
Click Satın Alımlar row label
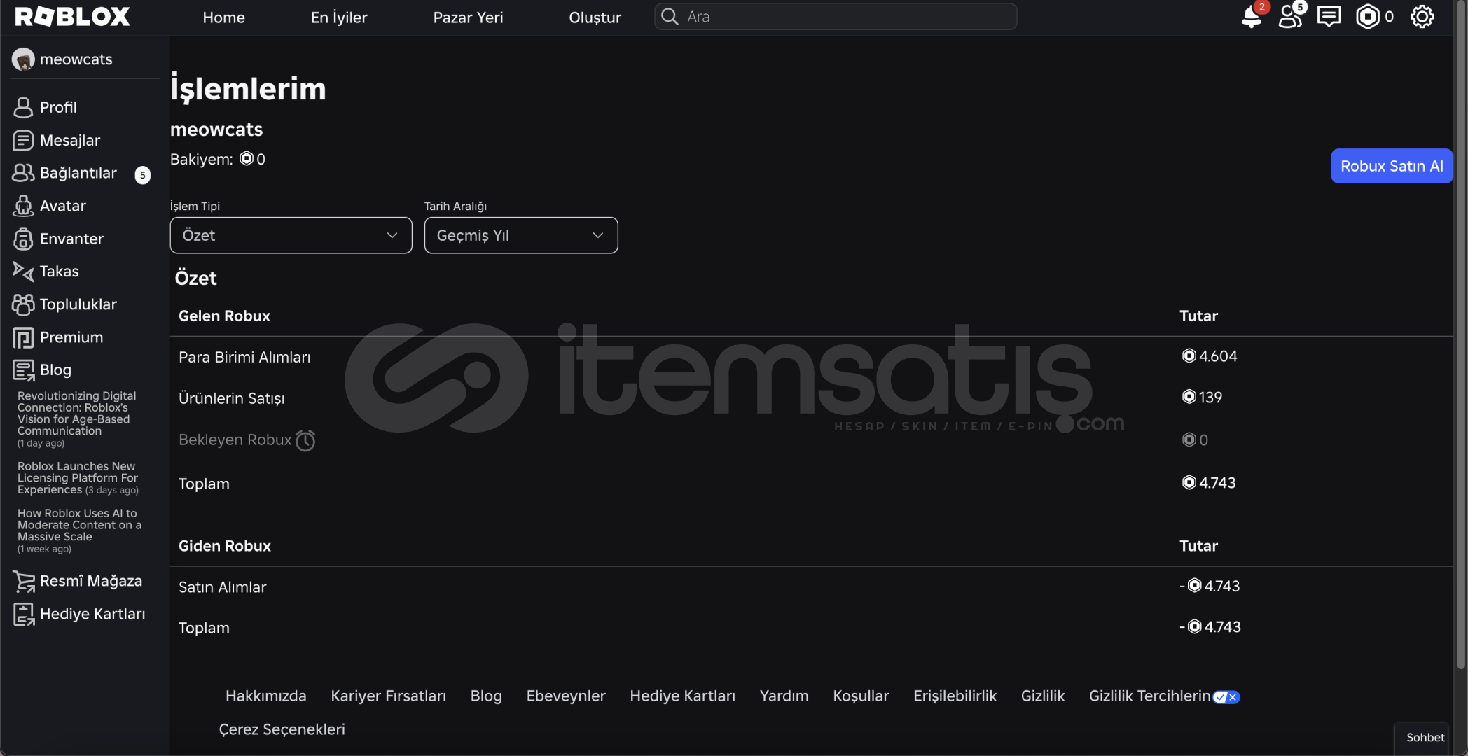pyautogui.click(x=222, y=587)
